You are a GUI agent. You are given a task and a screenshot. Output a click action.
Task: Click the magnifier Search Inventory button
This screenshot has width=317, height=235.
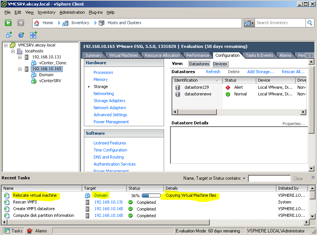pos(310,23)
